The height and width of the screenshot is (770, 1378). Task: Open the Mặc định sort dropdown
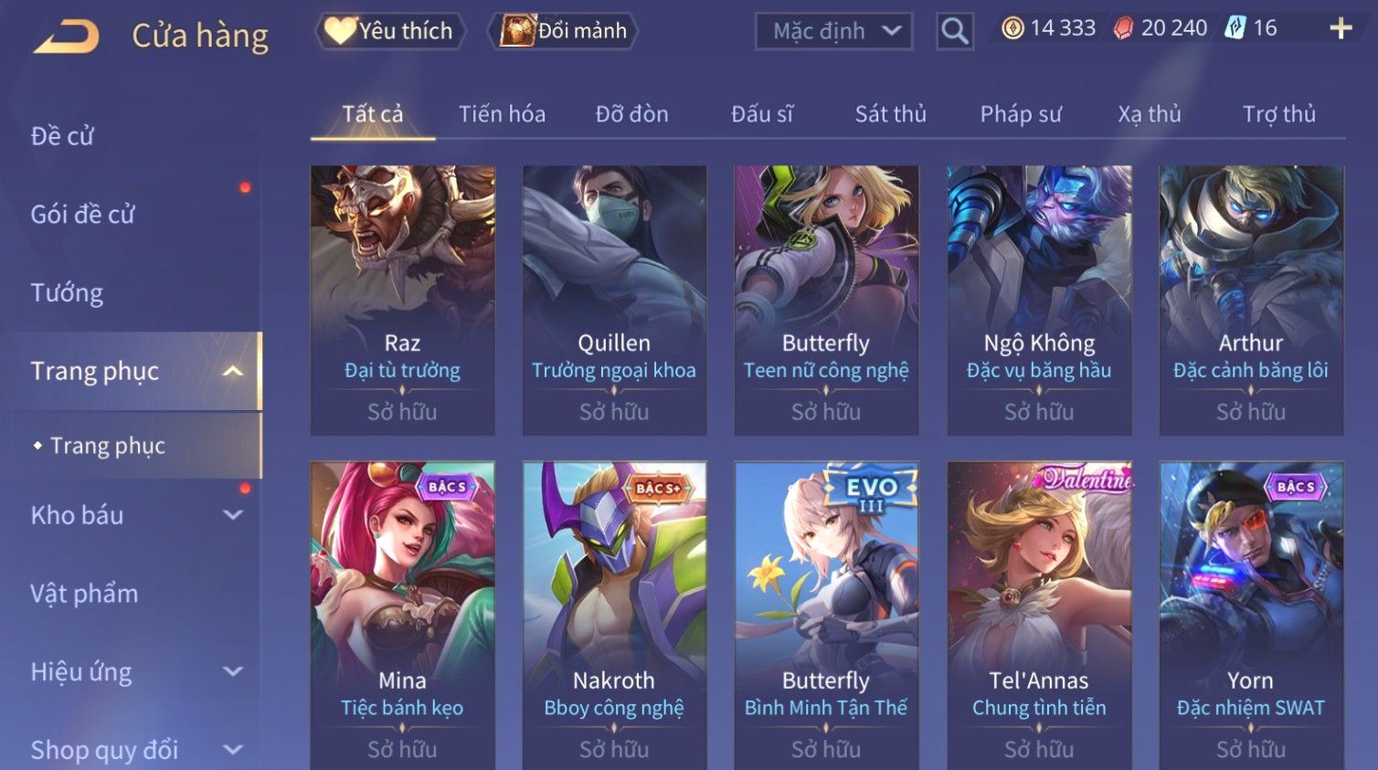click(x=833, y=31)
